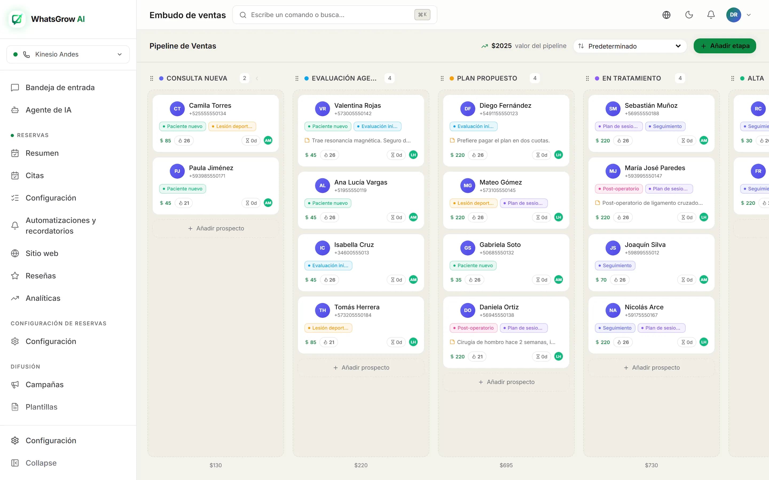Screen dimensions: 769x480
Task: Click Nicolás Arce NA avatar
Action: (x=613, y=310)
